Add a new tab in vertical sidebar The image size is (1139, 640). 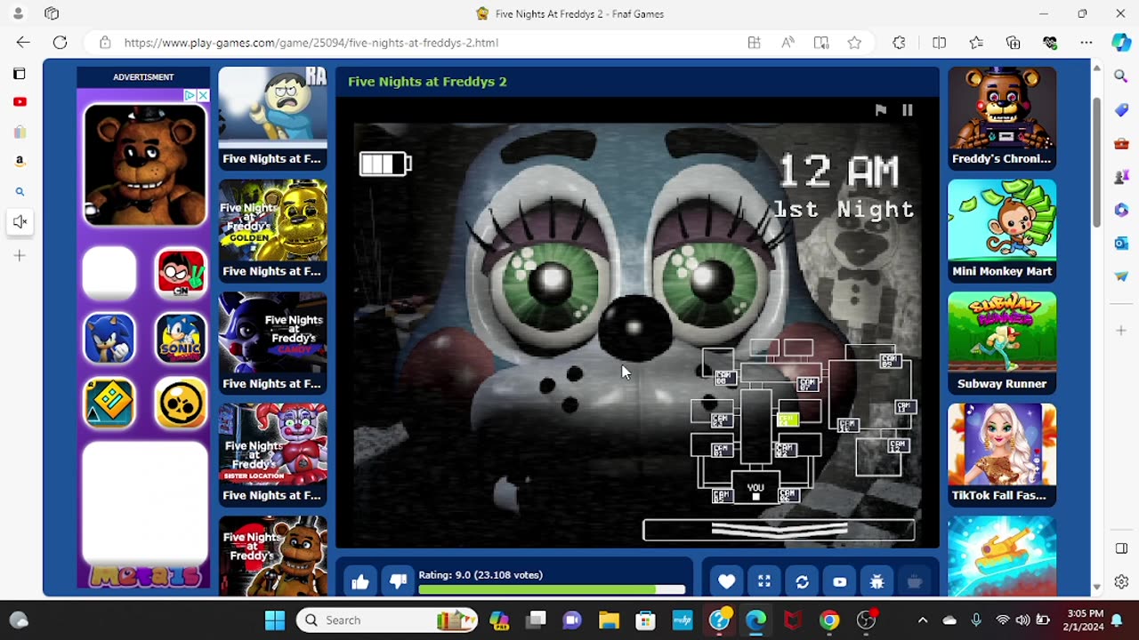[x=20, y=256]
